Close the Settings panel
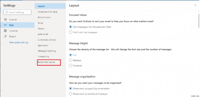Screen dimensions: 200x97 195,5
